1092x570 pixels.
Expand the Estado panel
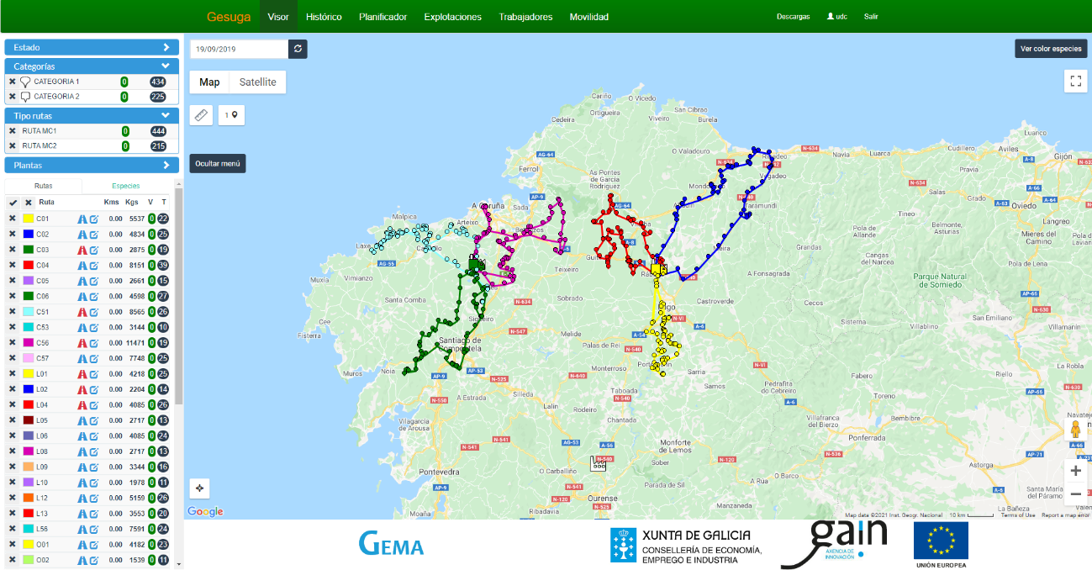click(x=166, y=48)
